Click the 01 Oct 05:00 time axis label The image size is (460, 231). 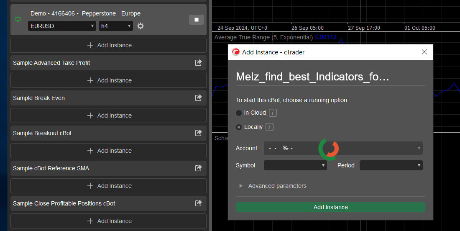click(x=420, y=28)
